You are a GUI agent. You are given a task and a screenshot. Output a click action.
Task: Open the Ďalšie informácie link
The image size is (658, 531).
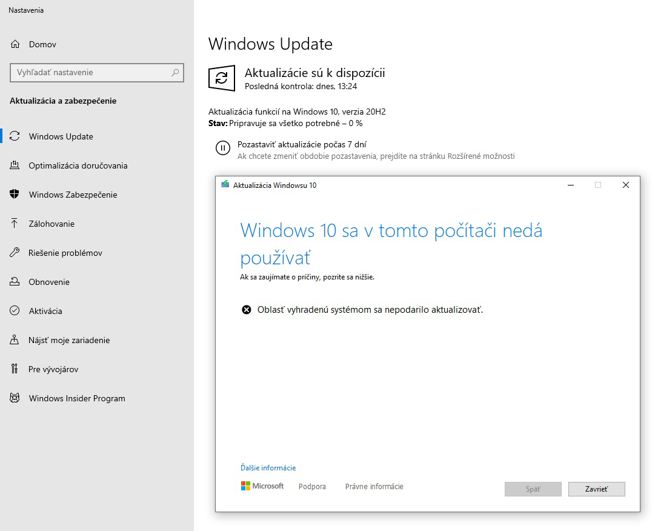268,467
